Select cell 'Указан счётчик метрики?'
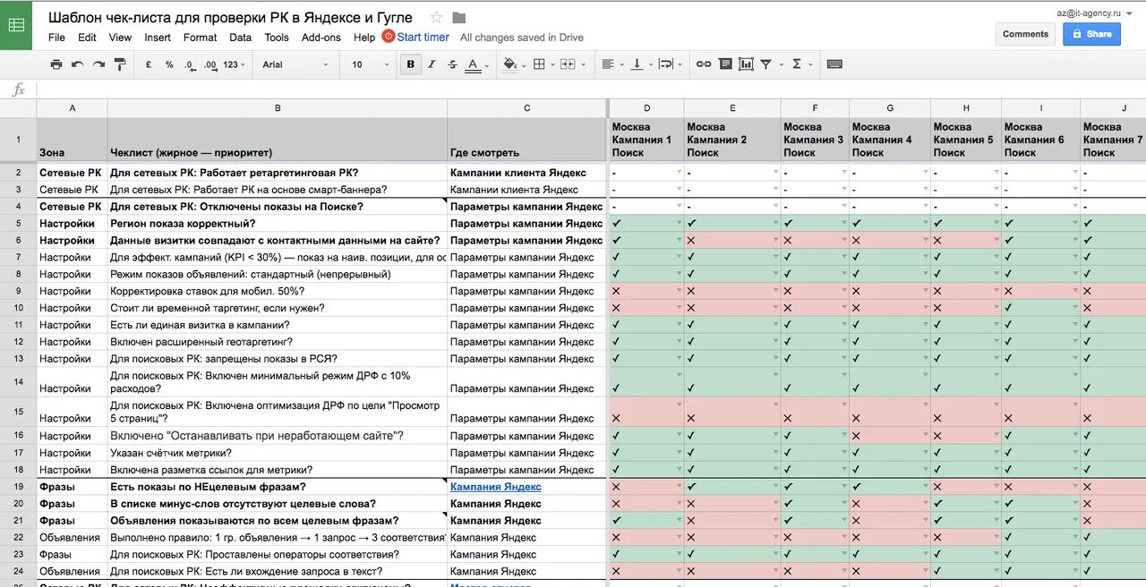The image size is (1146, 587). [x=278, y=453]
